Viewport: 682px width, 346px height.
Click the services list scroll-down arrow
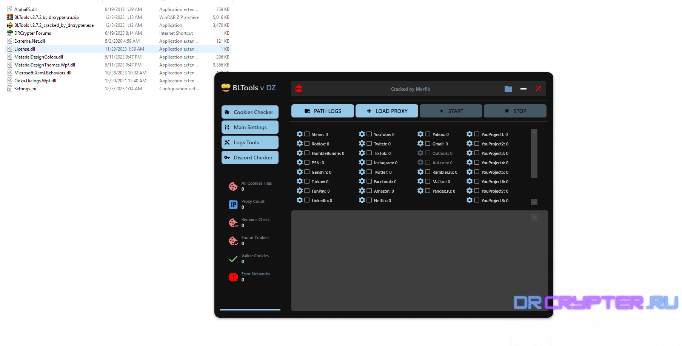pos(534,202)
